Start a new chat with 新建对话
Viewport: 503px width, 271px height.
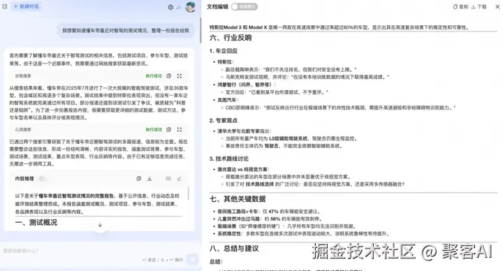point(26,6)
